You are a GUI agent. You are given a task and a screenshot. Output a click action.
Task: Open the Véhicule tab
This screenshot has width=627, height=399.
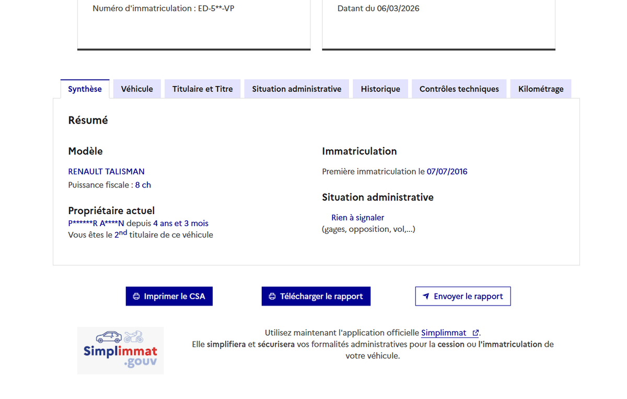pyautogui.click(x=137, y=89)
